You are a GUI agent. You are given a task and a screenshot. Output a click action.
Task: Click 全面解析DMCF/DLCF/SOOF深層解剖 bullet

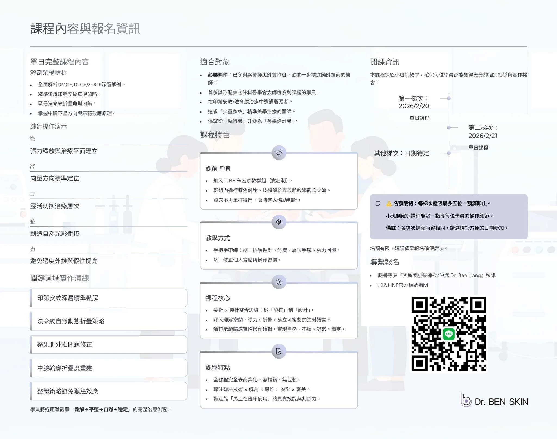82,85
